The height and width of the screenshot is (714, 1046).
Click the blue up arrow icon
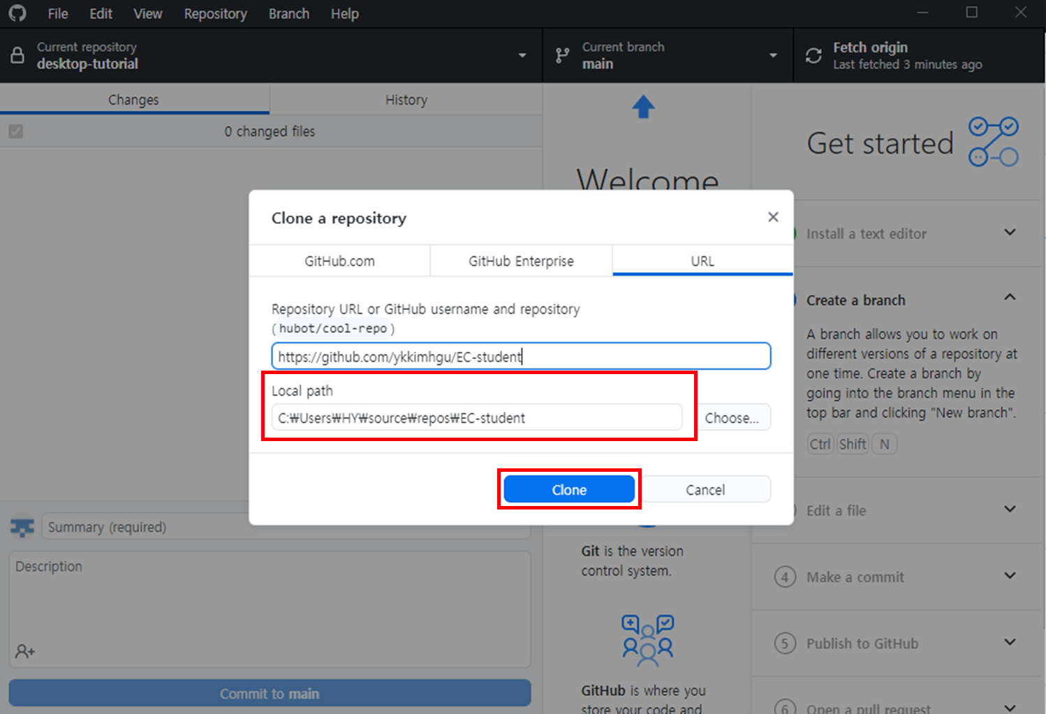[643, 107]
